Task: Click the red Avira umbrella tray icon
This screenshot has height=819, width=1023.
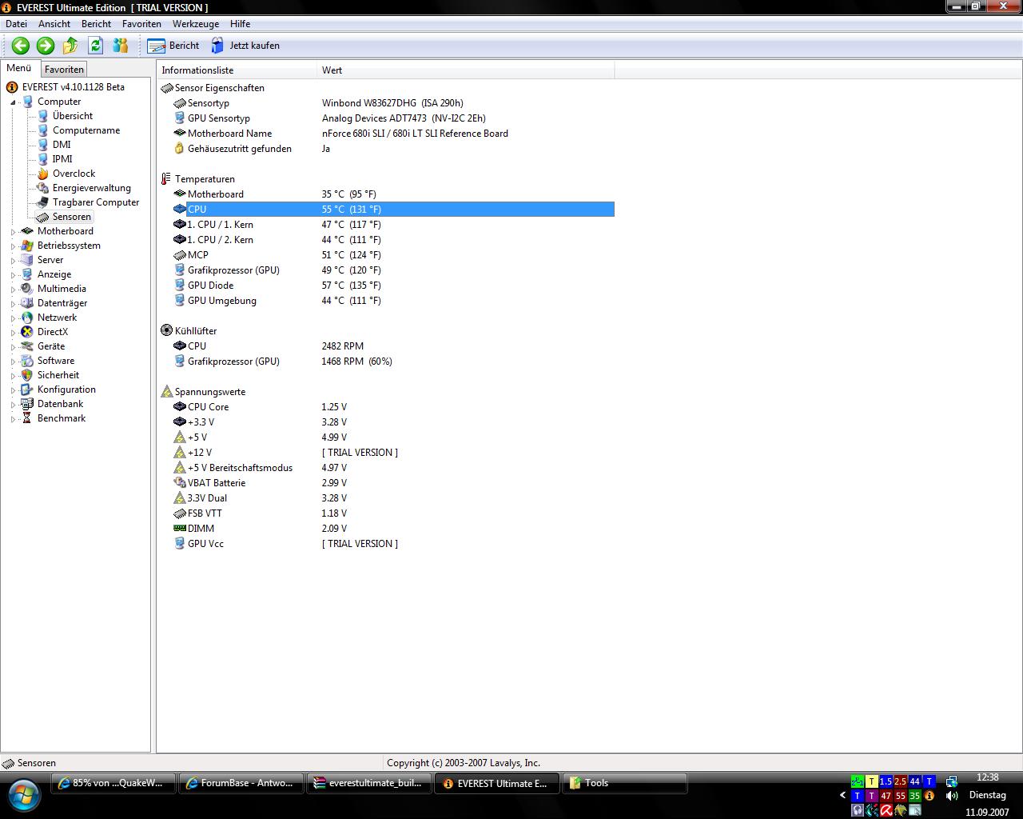Action: tap(886, 810)
